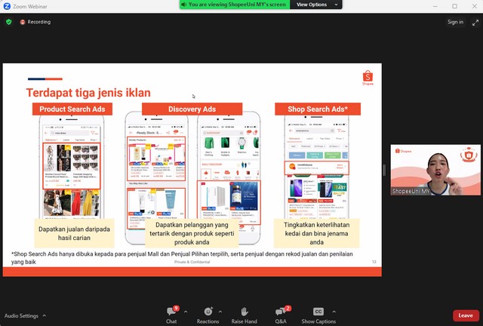Open the Chat panel
This screenshot has height=326, width=483.
pyautogui.click(x=171, y=312)
